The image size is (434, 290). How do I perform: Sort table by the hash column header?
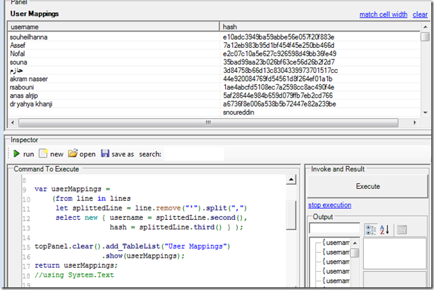pyautogui.click(x=319, y=26)
